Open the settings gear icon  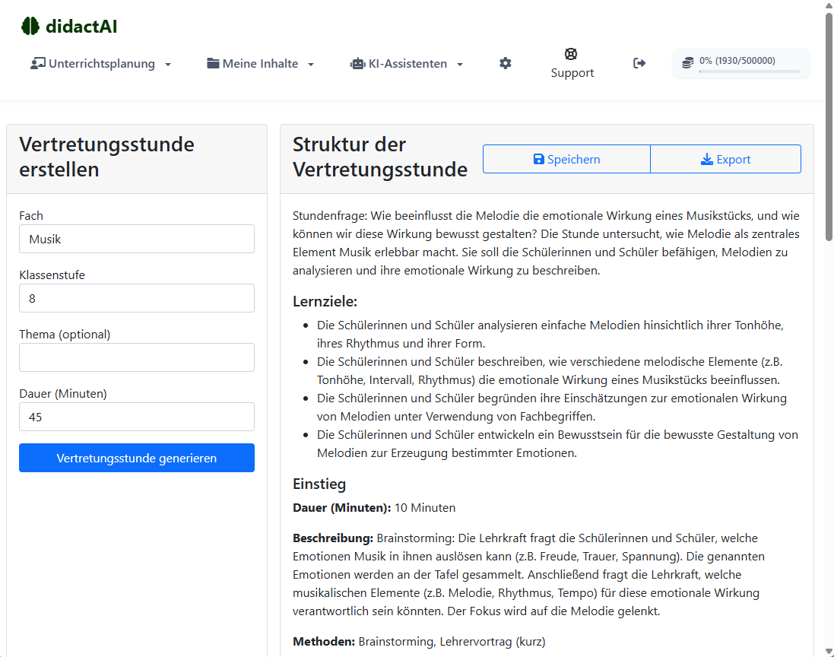pos(506,64)
